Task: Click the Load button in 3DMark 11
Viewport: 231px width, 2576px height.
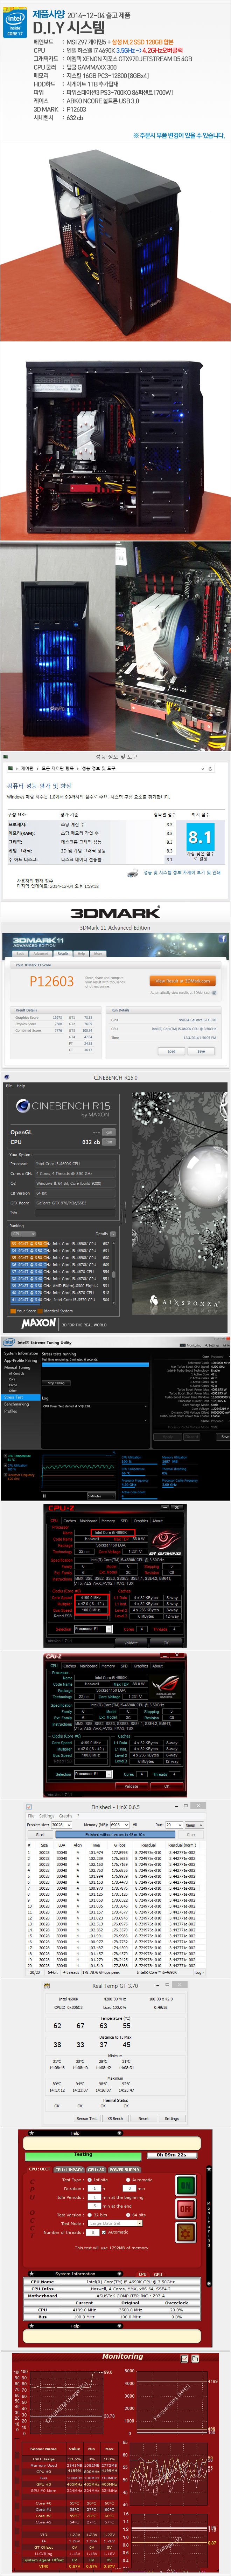Action: pos(172,1050)
